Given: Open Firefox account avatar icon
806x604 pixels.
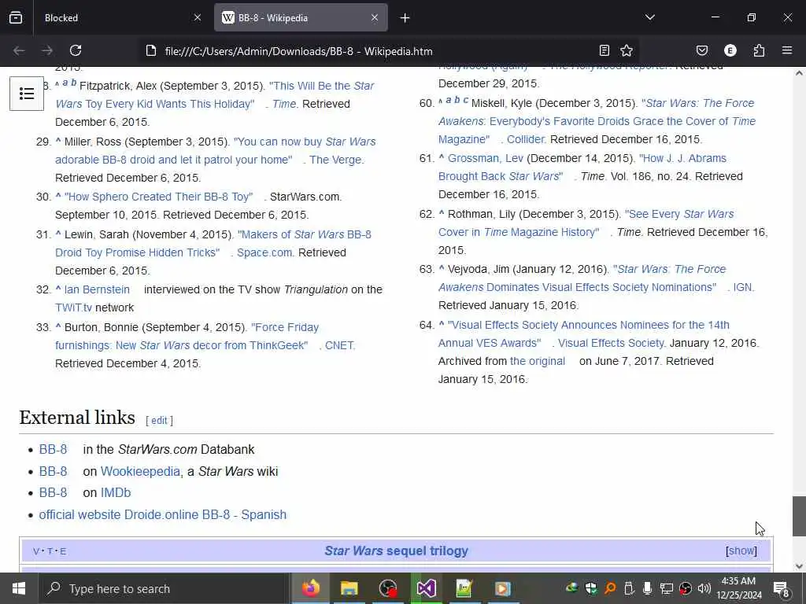Looking at the screenshot, I should point(730,50).
